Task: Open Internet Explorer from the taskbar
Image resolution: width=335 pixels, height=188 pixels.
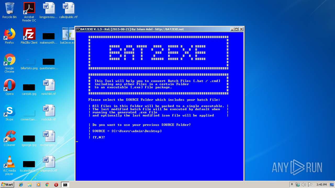Action: [x=21, y=185]
